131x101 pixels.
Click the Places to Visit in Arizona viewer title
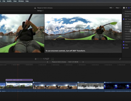(45, 8)
